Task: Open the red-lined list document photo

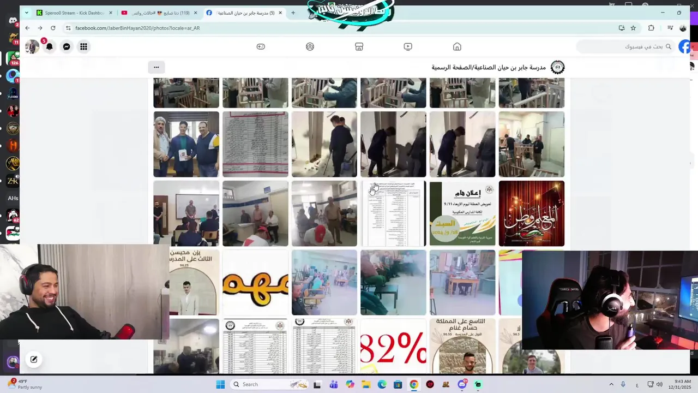Action: pyautogui.click(x=255, y=144)
